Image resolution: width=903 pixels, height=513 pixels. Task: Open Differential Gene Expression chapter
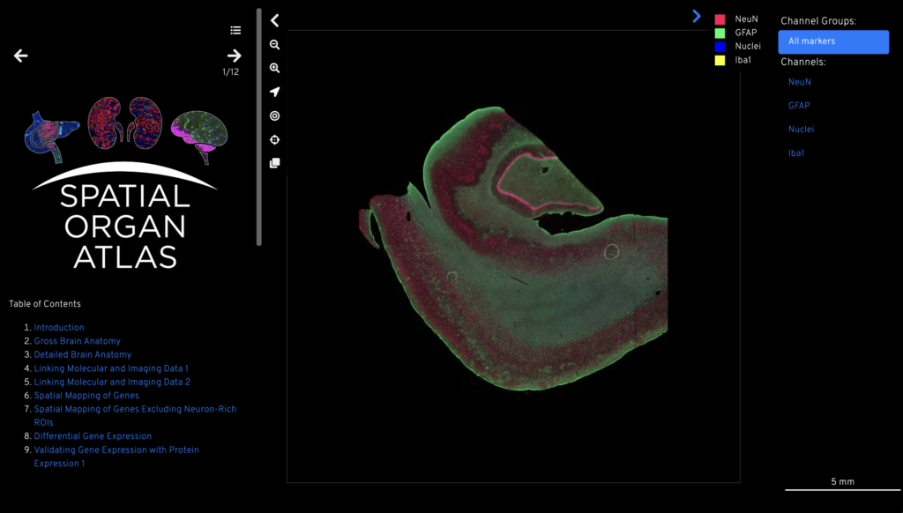[x=93, y=436]
